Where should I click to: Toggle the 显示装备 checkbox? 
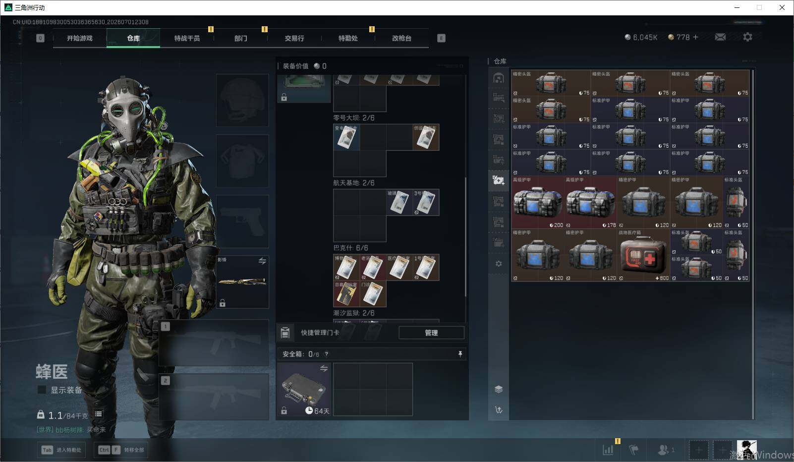pos(42,390)
